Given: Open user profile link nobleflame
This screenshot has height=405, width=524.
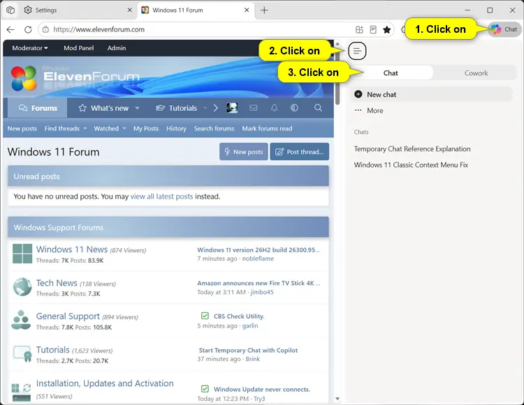Looking at the screenshot, I should (258, 259).
